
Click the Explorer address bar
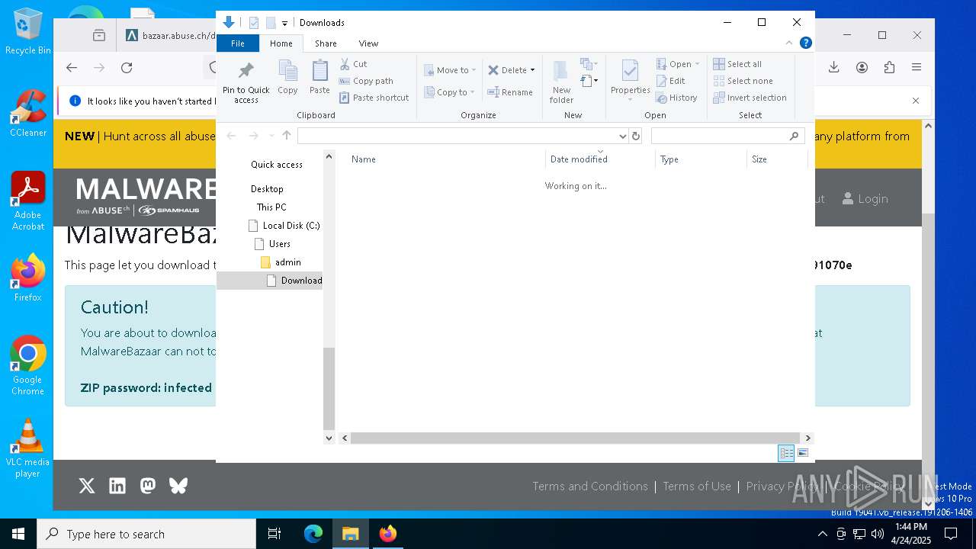tap(457, 136)
